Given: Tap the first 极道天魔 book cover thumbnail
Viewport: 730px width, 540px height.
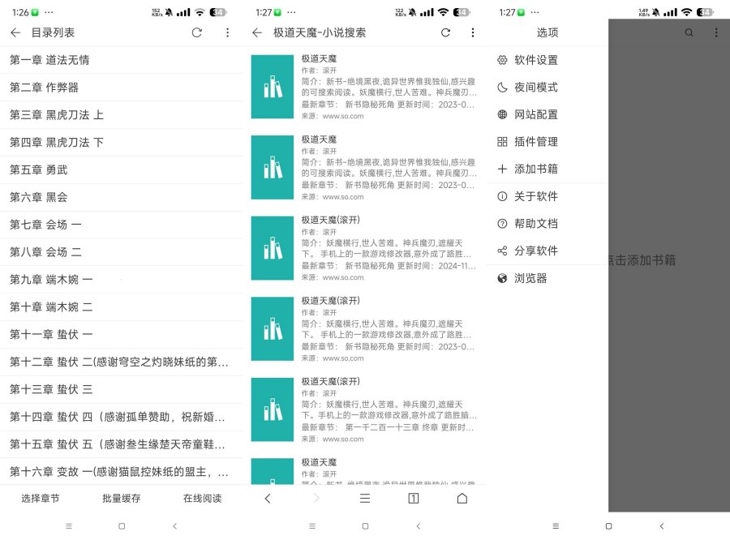Looking at the screenshot, I should 272,87.
